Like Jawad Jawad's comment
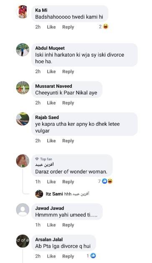The width and height of the screenshot is (152, 263). pos(51,225)
